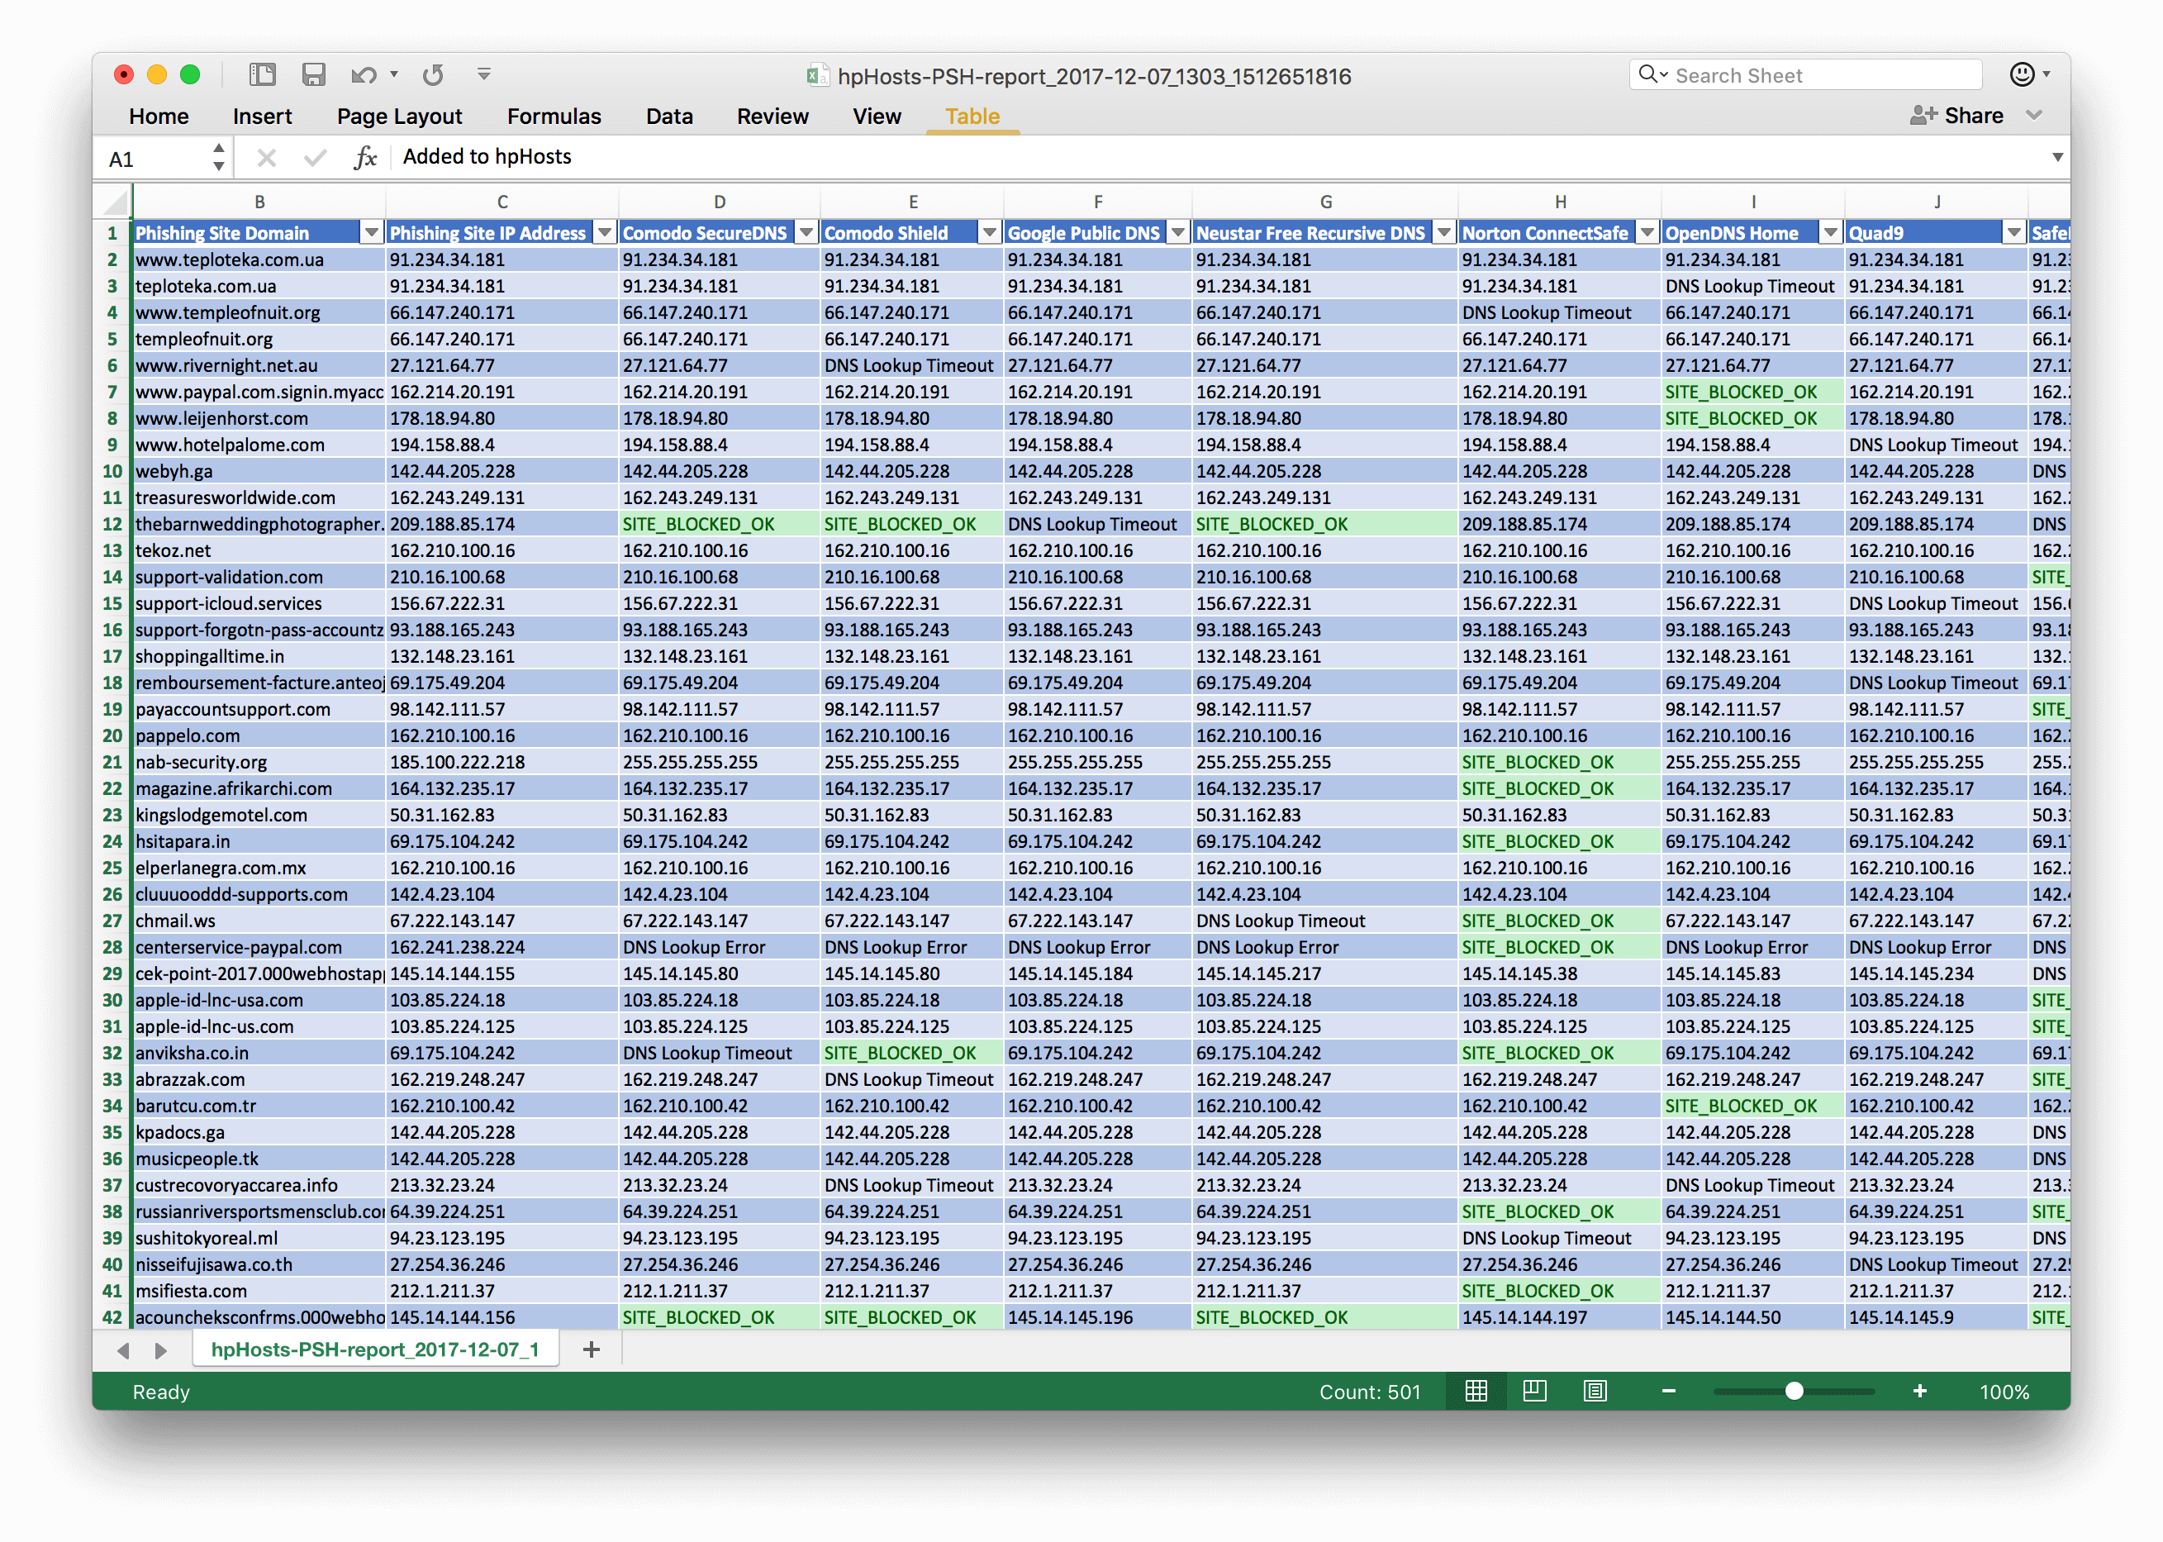Click previous sheet navigation arrow
Viewport: 2163px width, 1542px height.
[x=122, y=1350]
